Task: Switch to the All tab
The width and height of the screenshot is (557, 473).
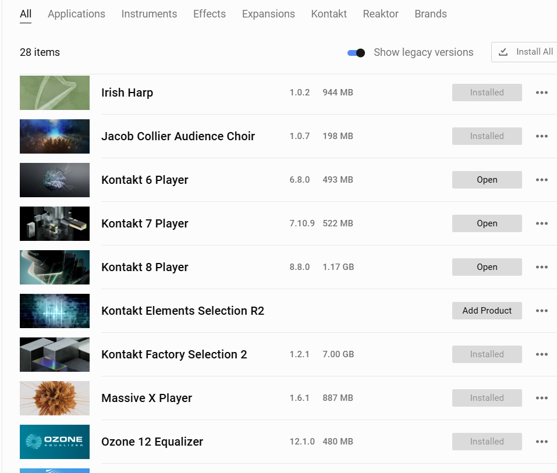Action: coord(26,14)
